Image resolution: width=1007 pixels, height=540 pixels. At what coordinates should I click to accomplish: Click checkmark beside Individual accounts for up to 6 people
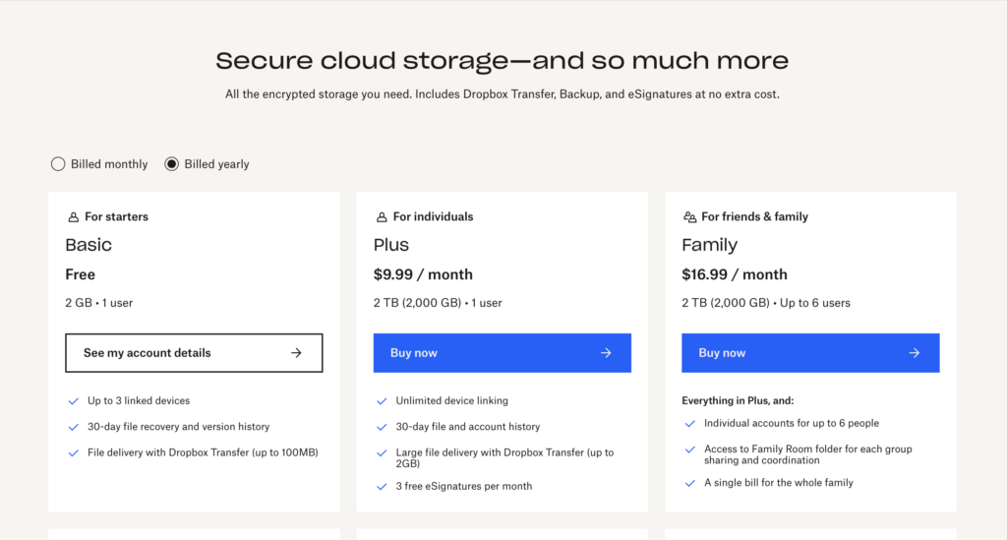tap(689, 424)
